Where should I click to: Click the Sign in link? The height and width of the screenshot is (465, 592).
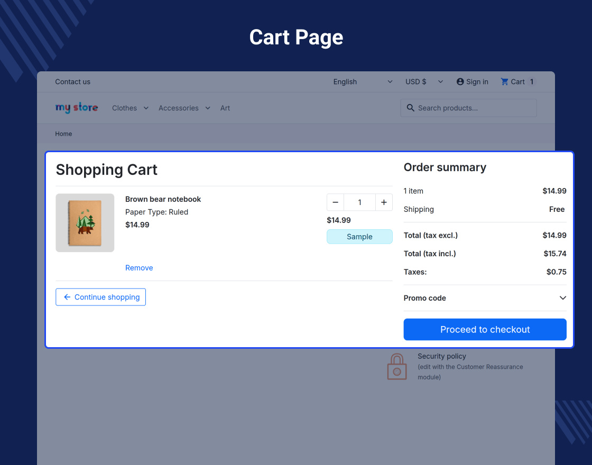coord(477,81)
